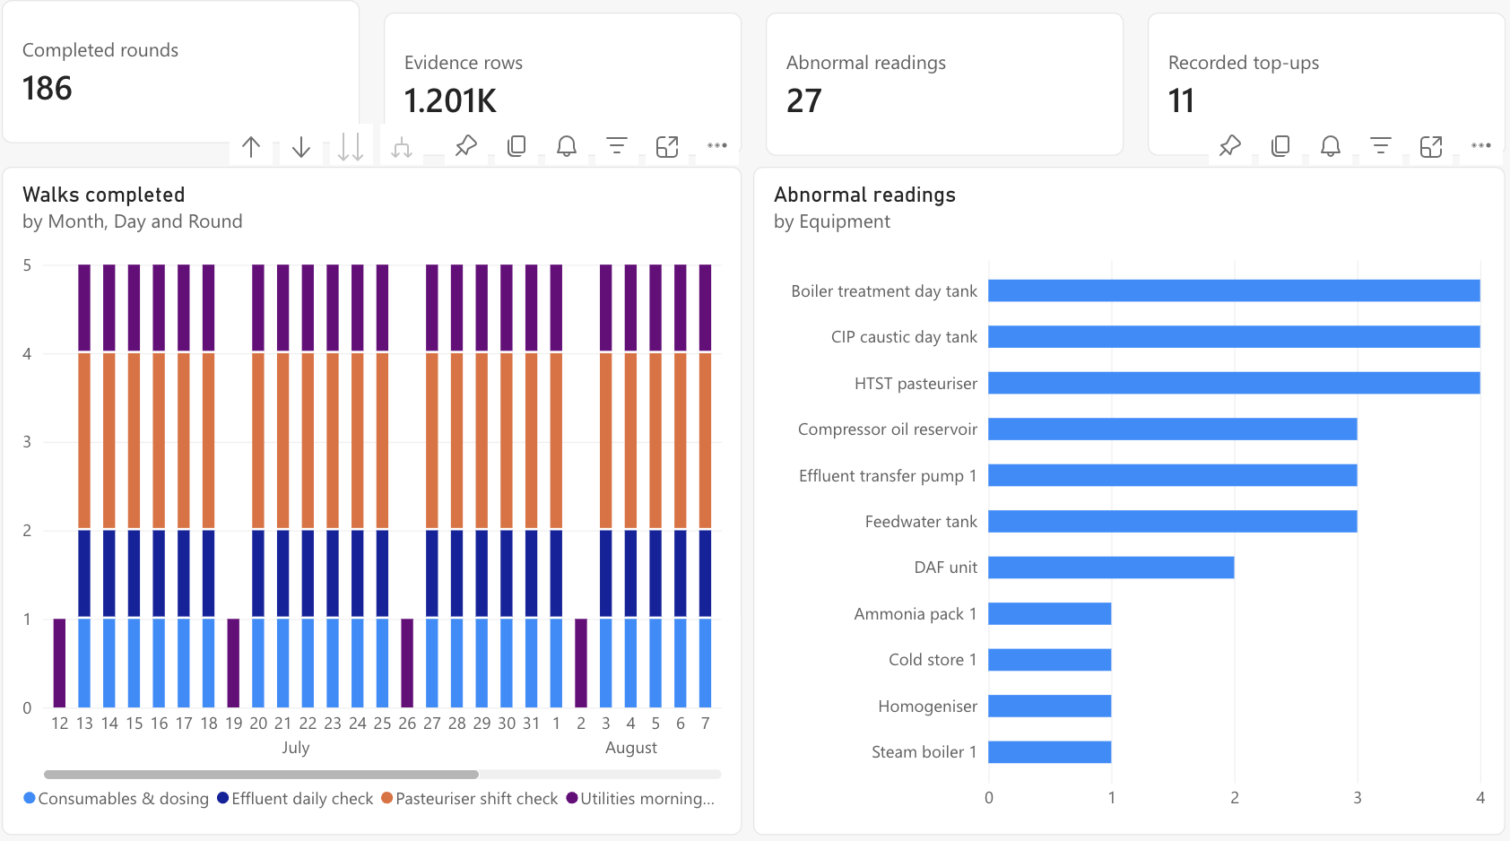Click the 'Boiler treatment day tank' axis label

[x=884, y=290]
